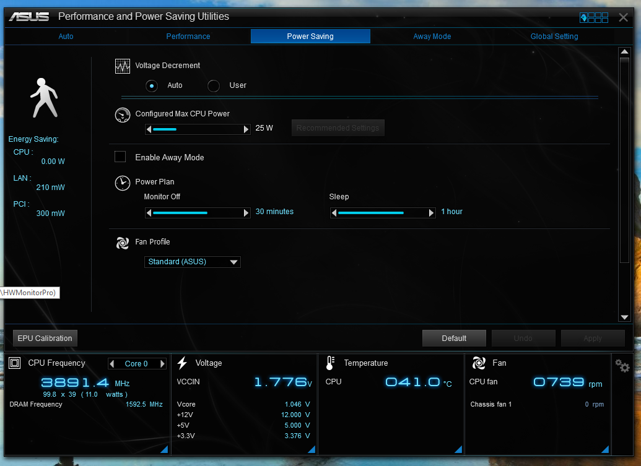
Task: Increase Configured Max CPU Power with right arrow
Action: point(246,129)
